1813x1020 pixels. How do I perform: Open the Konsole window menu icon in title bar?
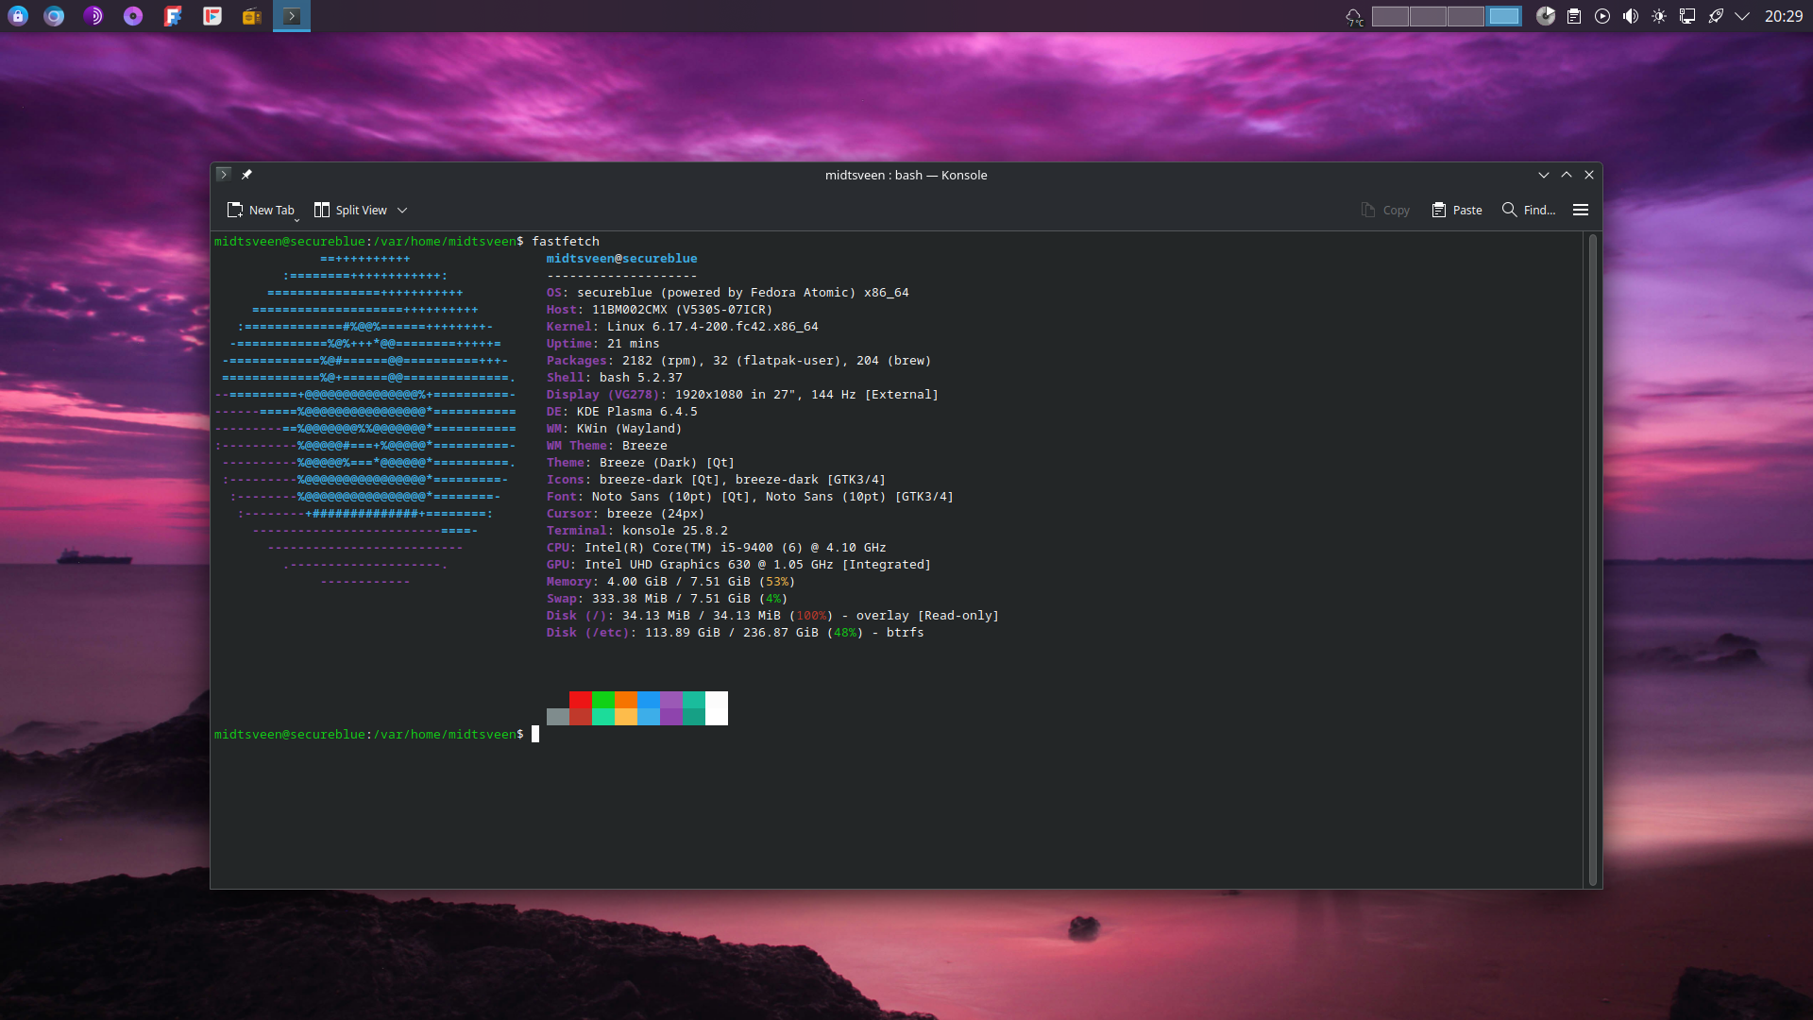224,175
